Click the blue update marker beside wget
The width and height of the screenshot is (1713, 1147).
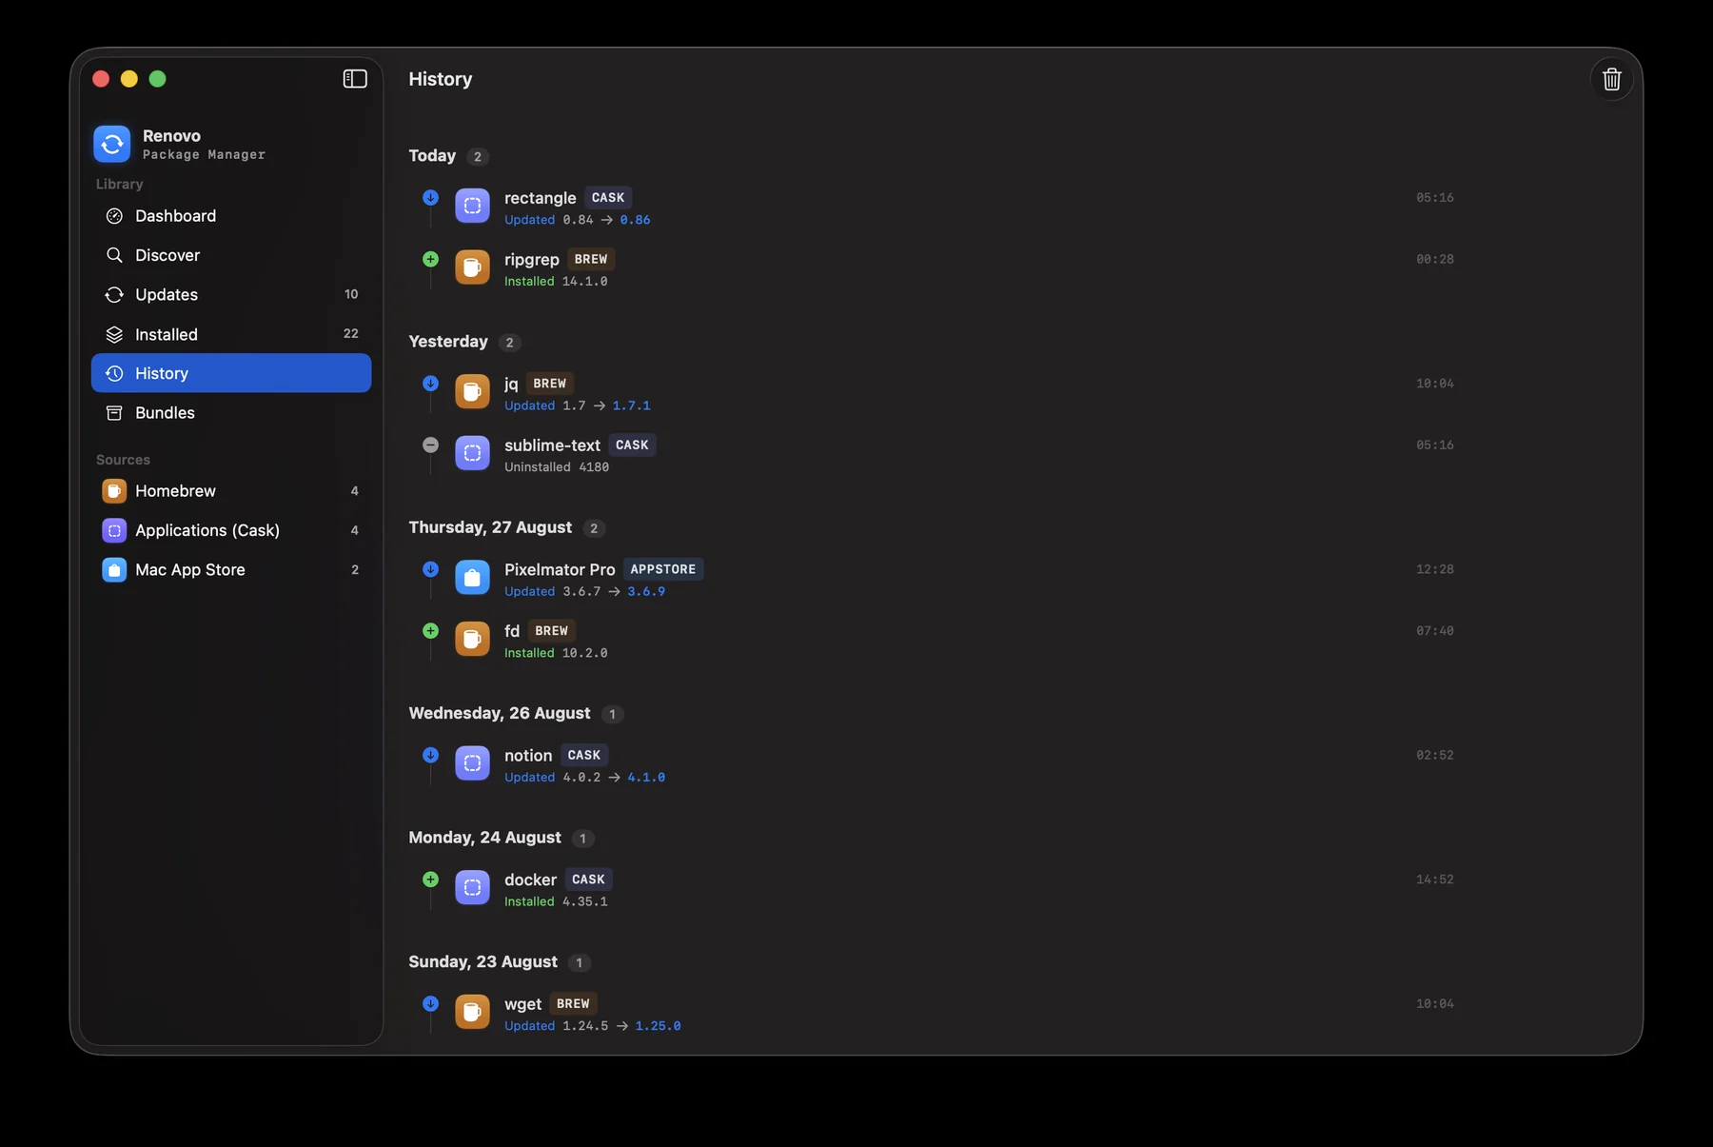click(x=430, y=1003)
